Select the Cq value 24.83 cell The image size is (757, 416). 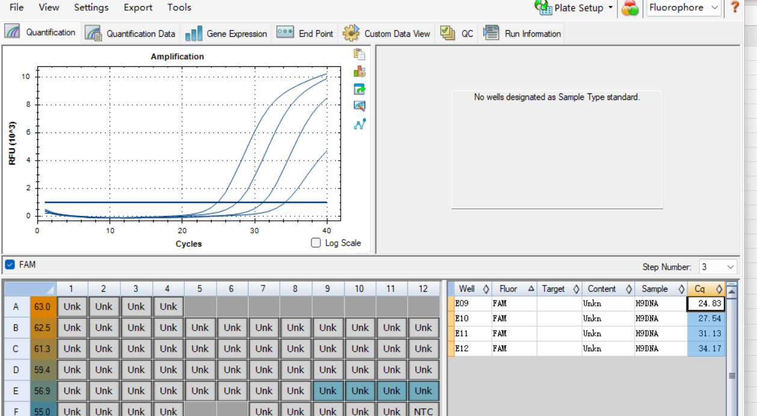(x=706, y=303)
